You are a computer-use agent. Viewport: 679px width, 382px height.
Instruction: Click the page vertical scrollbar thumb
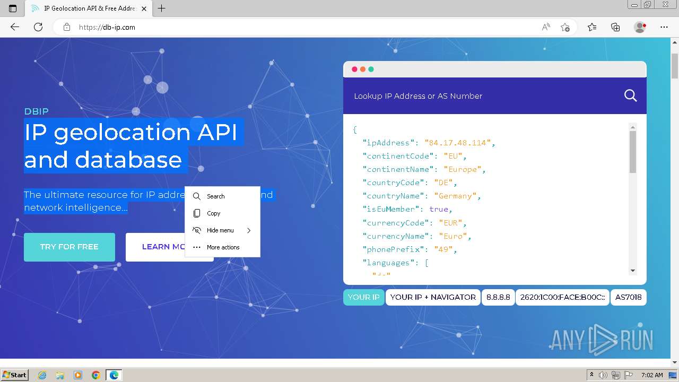click(675, 66)
